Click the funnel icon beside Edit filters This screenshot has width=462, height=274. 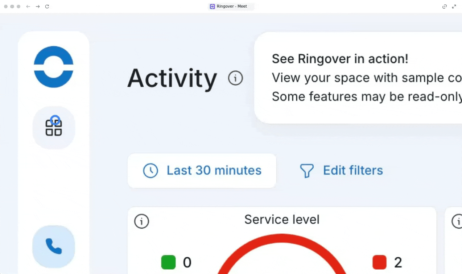(306, 171)
